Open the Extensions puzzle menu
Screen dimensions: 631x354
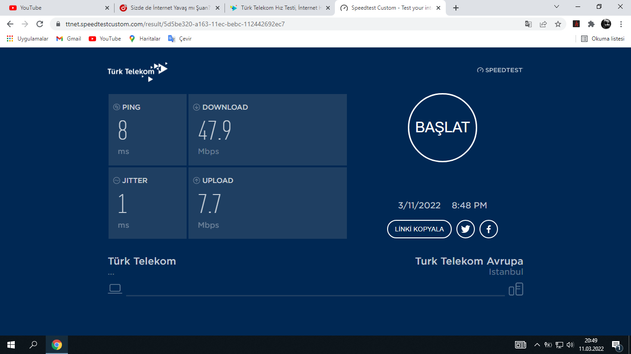pyautogui.click(x=591, y=24)
